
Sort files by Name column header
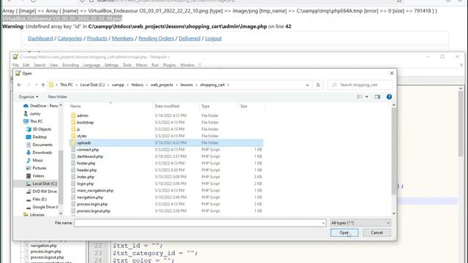[x=75, y=106]
